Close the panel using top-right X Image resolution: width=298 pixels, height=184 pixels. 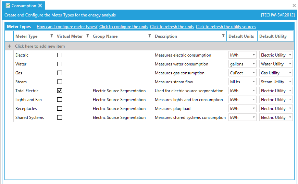pos(294,6)
